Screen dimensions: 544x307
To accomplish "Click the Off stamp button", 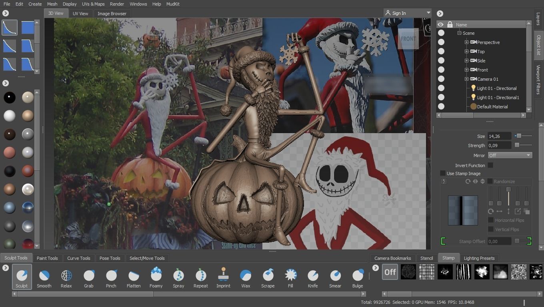I will (390, 272).
